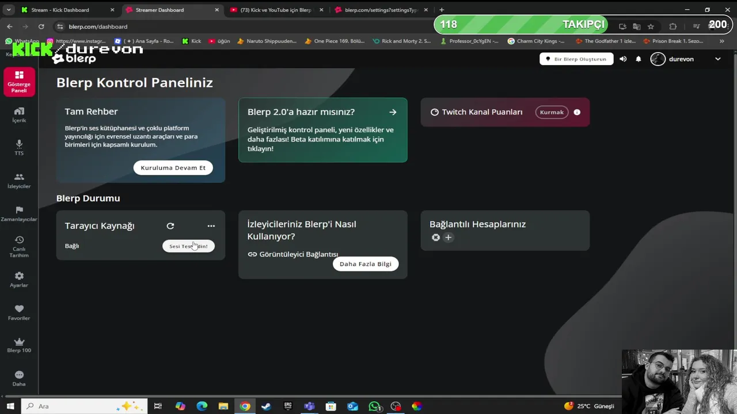Image resolution: width=737 pixels, height=414 pixels.
Task: Bookmark this page with the star icon
Action: pyautogui.click(x=651, y=26)
